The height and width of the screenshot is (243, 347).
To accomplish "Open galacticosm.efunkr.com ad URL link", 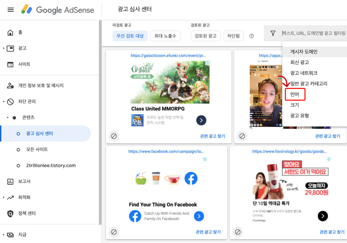I will (168, 56).
